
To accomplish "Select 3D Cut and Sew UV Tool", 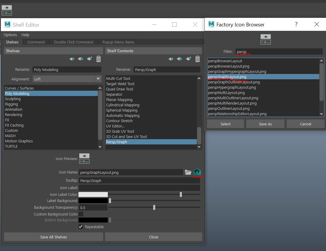I will coord(151,137).
